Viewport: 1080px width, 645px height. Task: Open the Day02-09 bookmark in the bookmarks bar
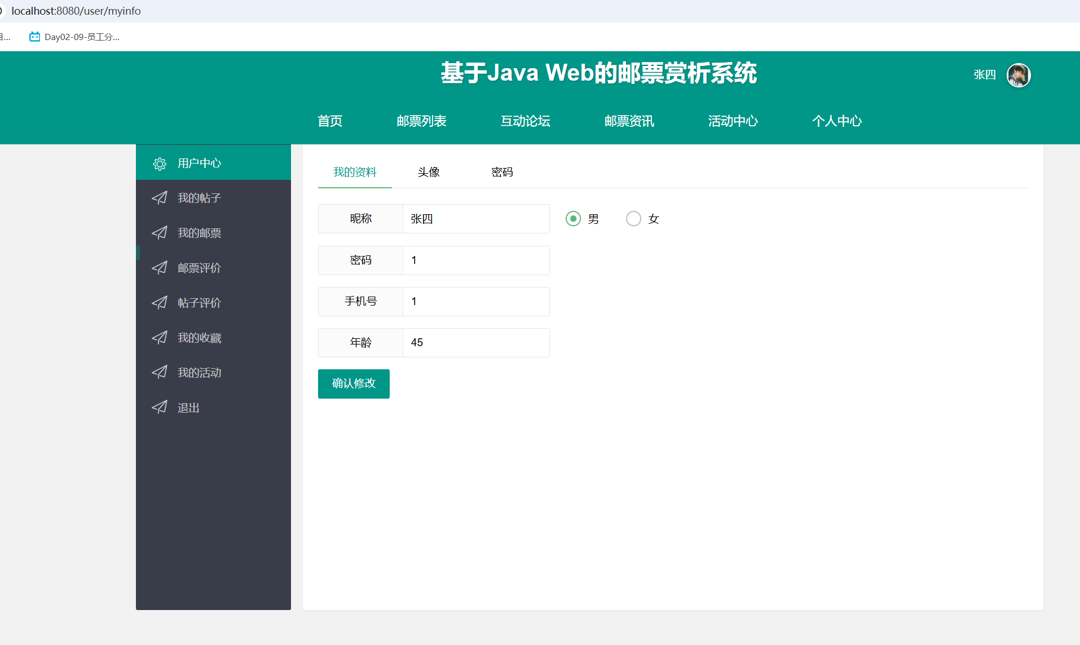click(x=75, y=37)
